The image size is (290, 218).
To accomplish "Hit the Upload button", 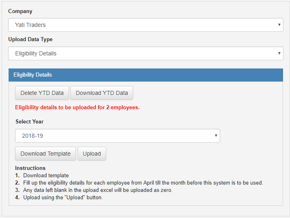I will pos(92,154).
